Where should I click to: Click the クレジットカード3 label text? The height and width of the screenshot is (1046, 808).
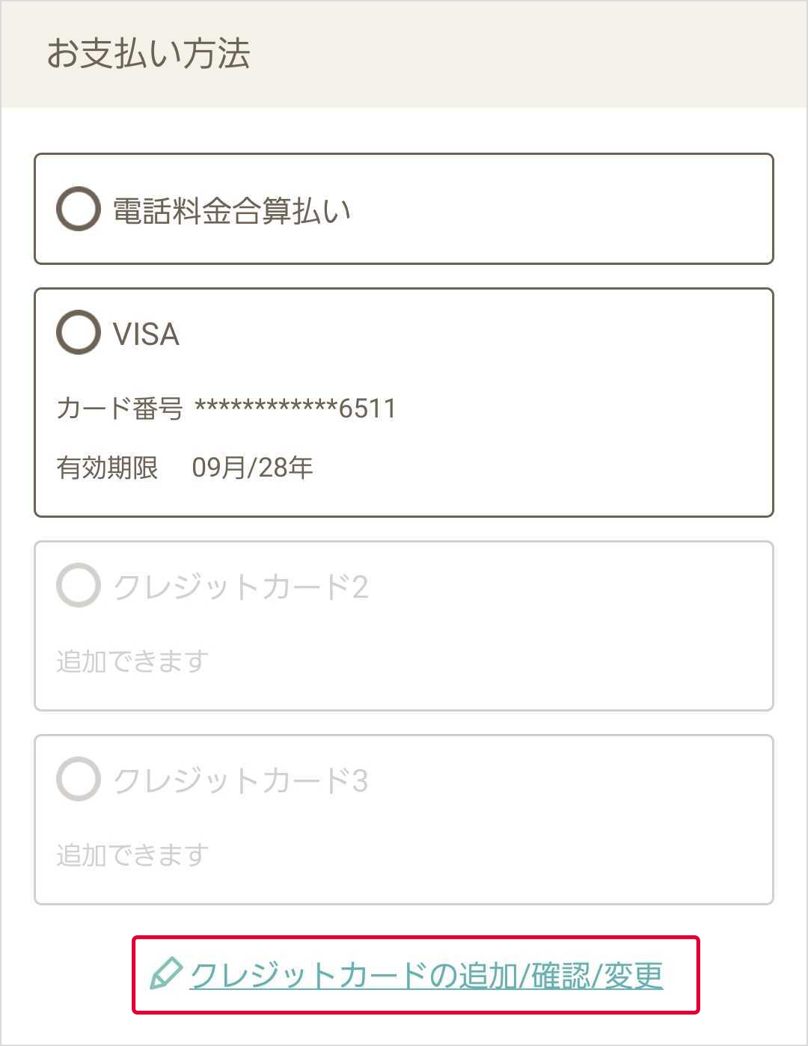click(x=240, y=780)
